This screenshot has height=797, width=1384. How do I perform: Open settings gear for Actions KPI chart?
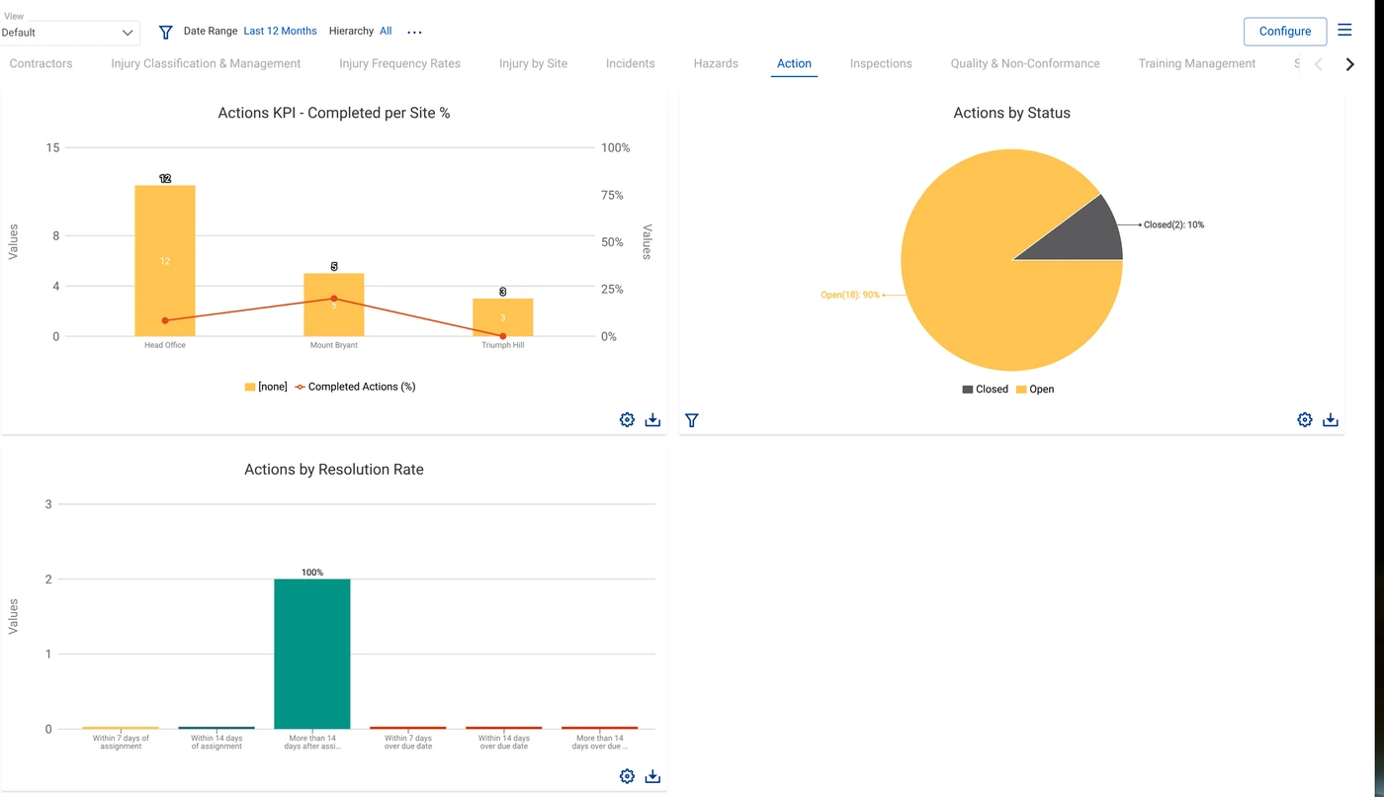click(x=627, y=419)
